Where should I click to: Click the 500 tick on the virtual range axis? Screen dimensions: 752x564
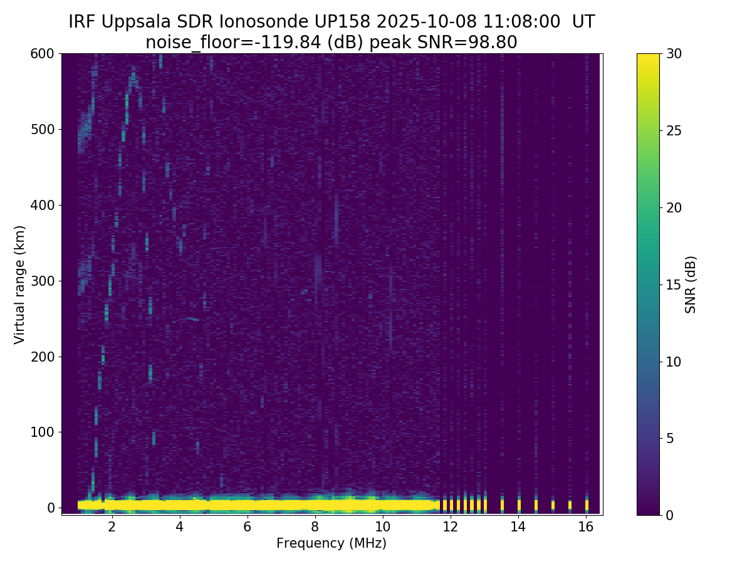tap(43, 130)
